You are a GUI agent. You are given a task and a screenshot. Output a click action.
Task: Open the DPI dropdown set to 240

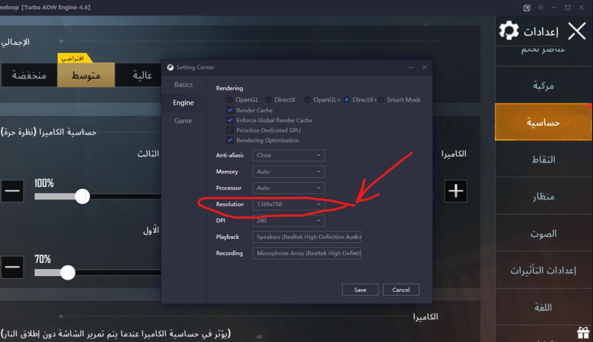[288, 221]
